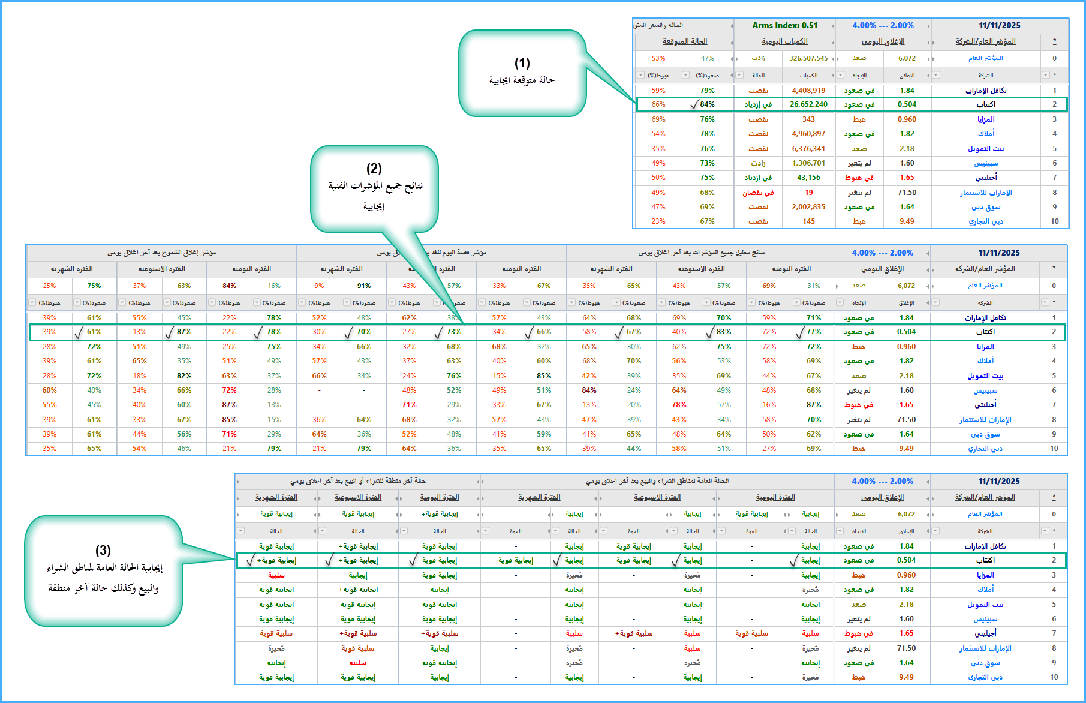This screenshot has width=1086, height=703.
Task: Select the checkmark icon beside 77%
Action: tap(800, 332)
